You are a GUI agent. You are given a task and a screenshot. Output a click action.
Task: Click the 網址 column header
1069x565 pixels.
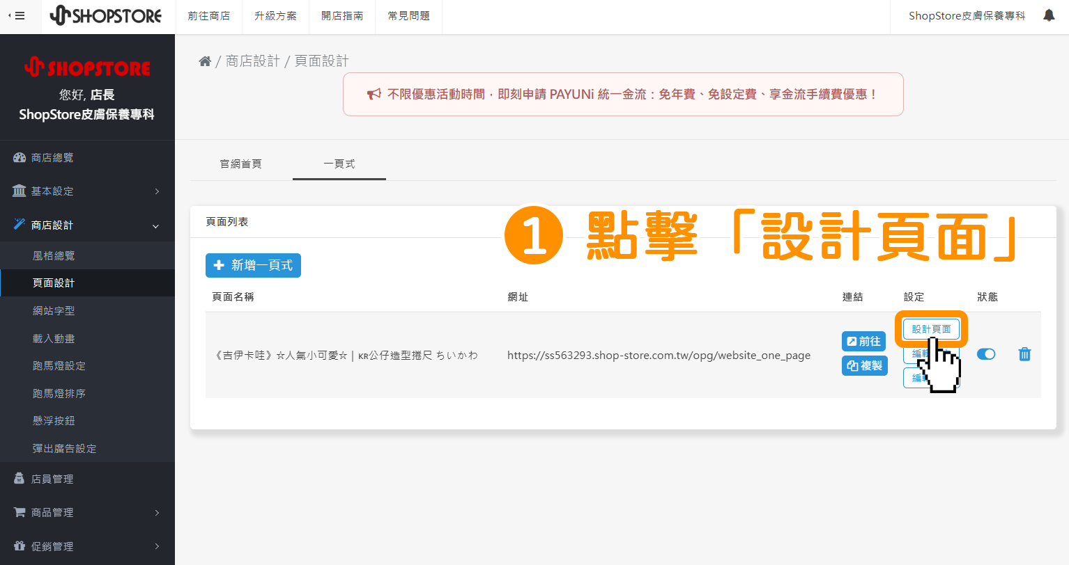(518, 297)
